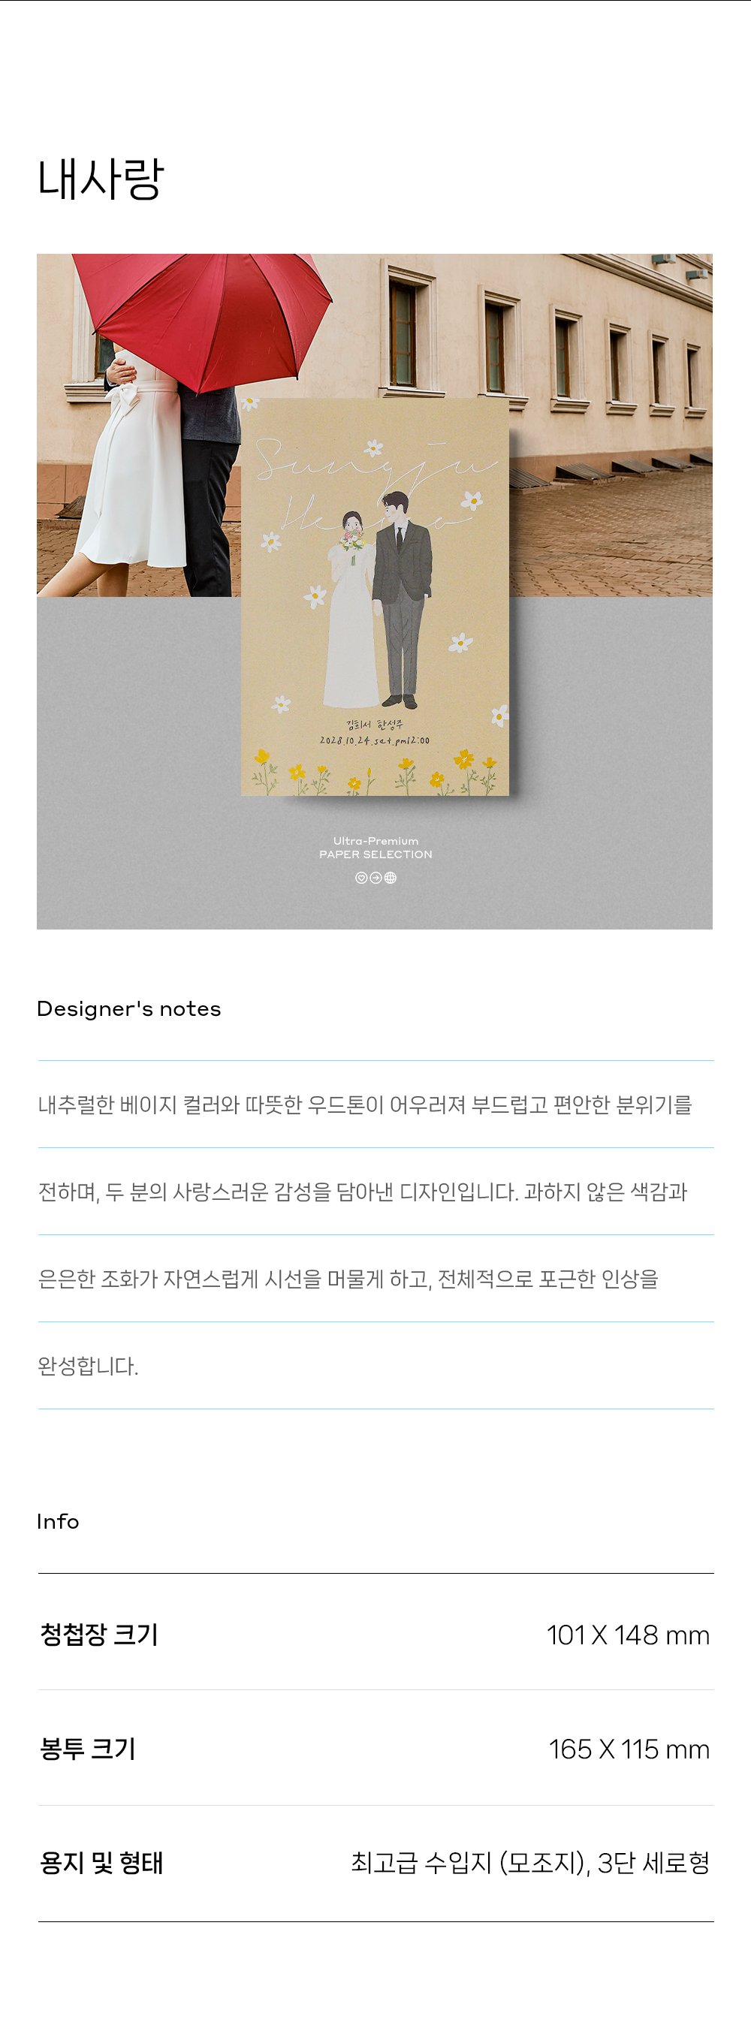Click the first designer note line about 베이지 컬러

pyautogui.click(x=365, y=1104)
